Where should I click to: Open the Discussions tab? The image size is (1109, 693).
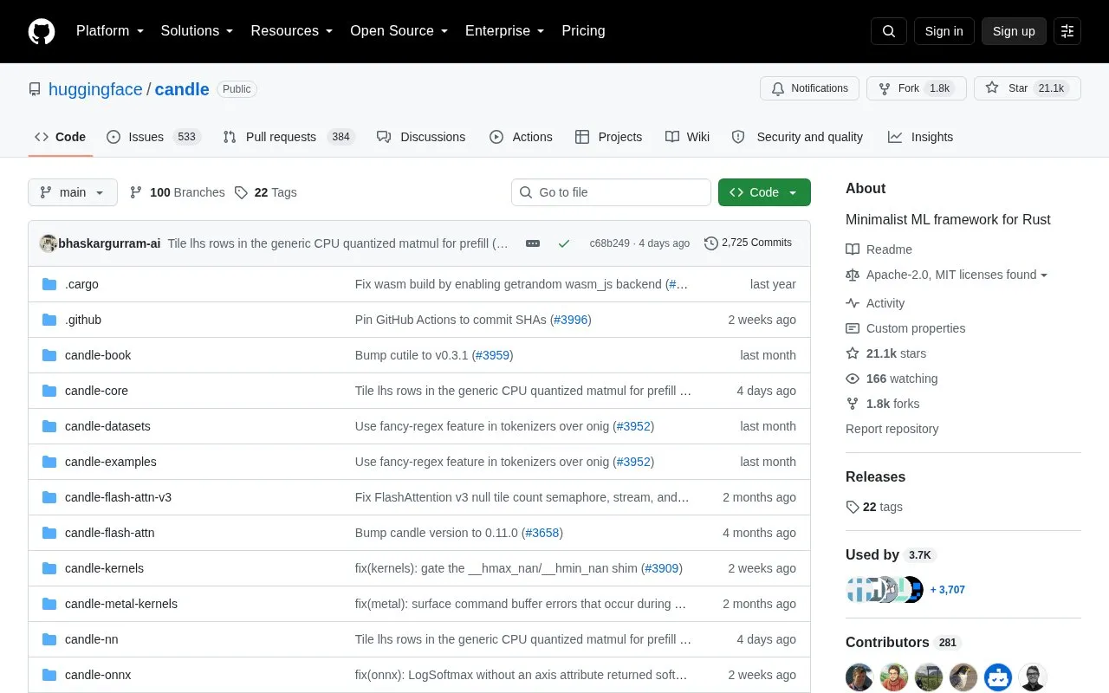(421, 137)
